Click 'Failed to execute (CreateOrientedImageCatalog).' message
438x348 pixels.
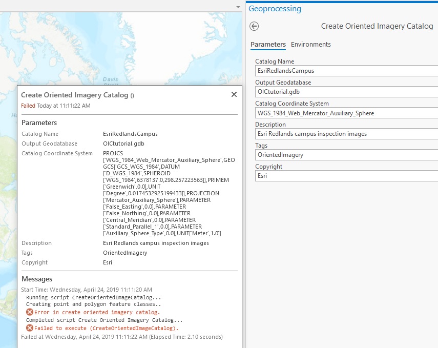coord(106,328)
